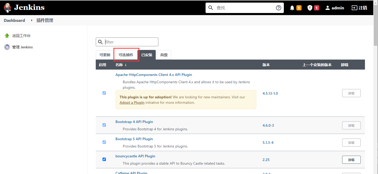The width and height of the screenshot is (378, 174).
Task: Click version link 4.5.13-1.0
Action: click(270, 93)
